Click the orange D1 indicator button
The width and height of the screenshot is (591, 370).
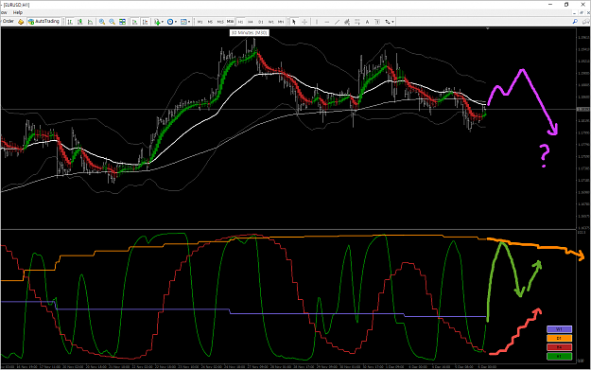click(560, 339)
